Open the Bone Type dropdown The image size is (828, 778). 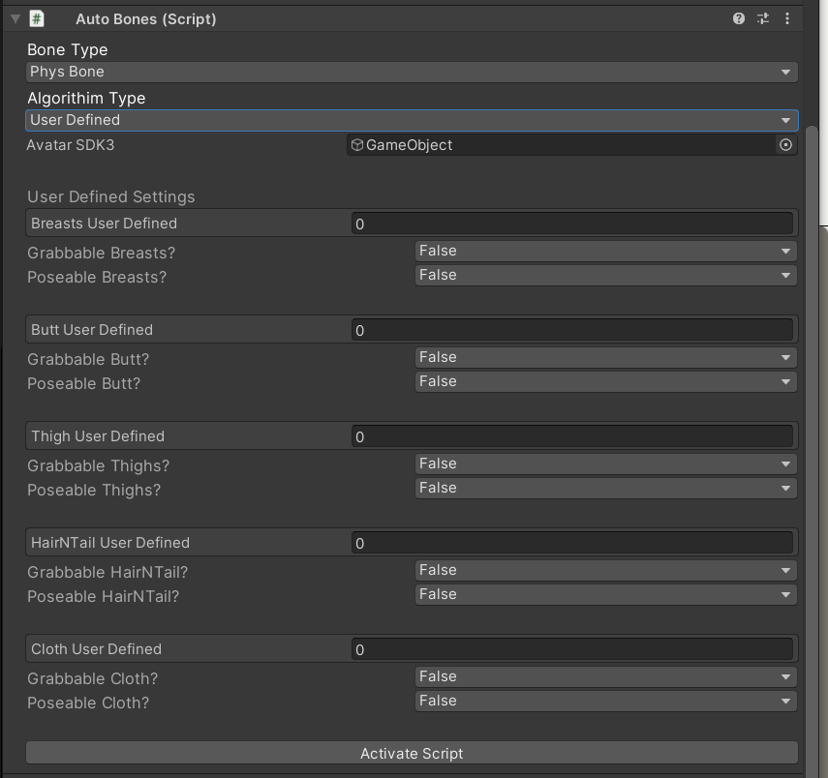[412, 72]
